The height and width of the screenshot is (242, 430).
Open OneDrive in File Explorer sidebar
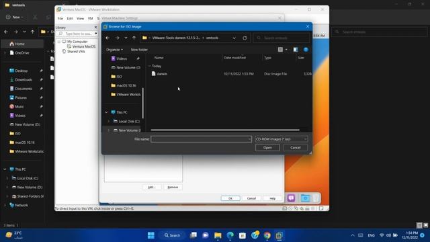pos(21,53)
